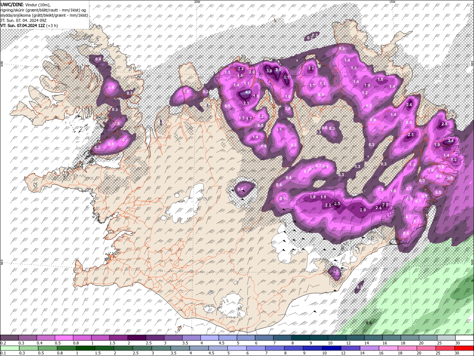Image resolution: width=474 pixels, height=356 pixels.
Task: Click the 3.0 precipitation value on the map
Action: pos(269,71)
